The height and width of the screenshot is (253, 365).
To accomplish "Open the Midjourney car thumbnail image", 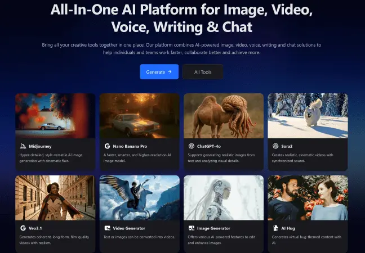I will pos(55,116).
